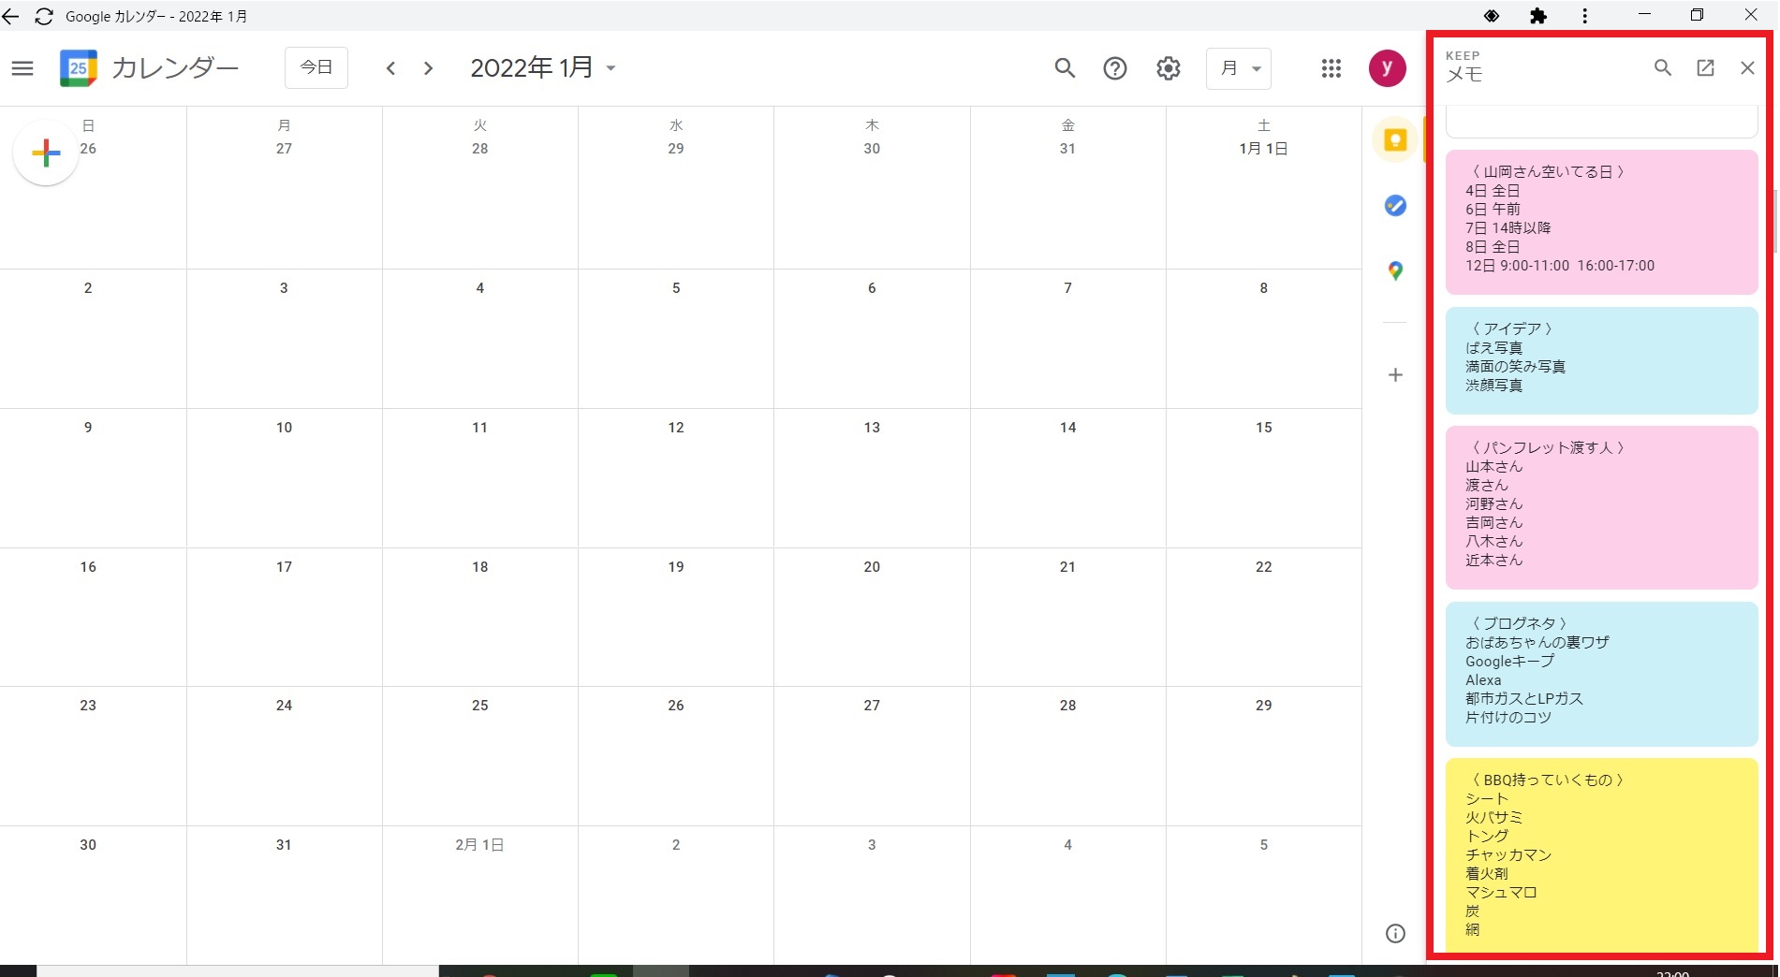Click the new note input field in Keep
Image resolution: width=1780 pixels, height=977 pixels.
[1601, 123]
